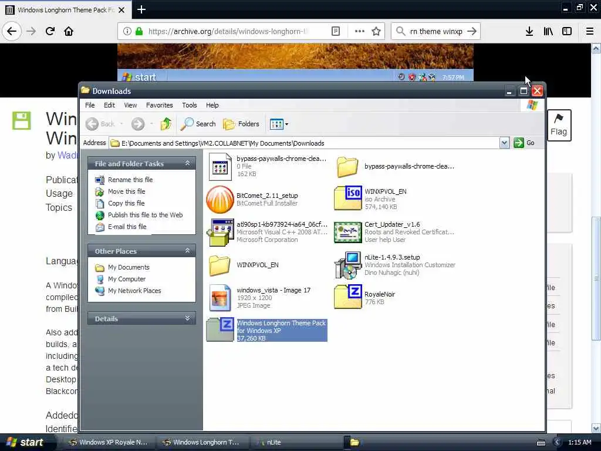Viewport: 601px width, 451px height.
Task: Reload the archive.org page
Action: pos(50,31)
